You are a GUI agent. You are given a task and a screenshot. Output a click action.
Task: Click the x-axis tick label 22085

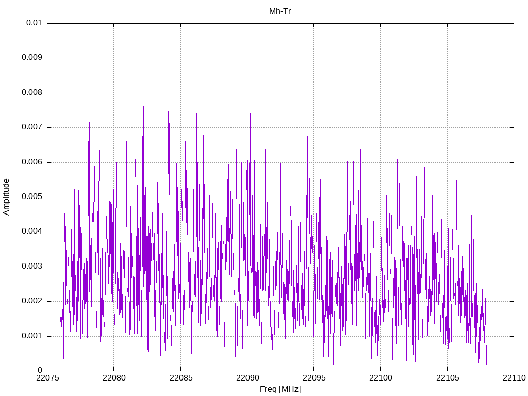coord(181,378)
